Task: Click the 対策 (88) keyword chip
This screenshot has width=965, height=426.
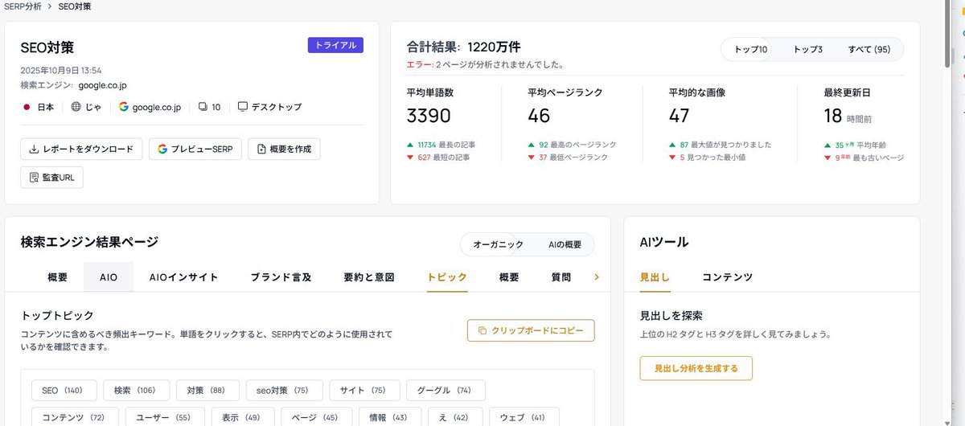Action: (207, 390)
